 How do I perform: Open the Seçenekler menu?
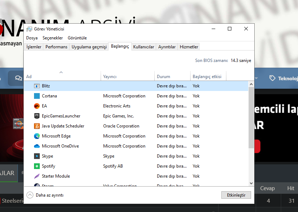pos(53,38)
